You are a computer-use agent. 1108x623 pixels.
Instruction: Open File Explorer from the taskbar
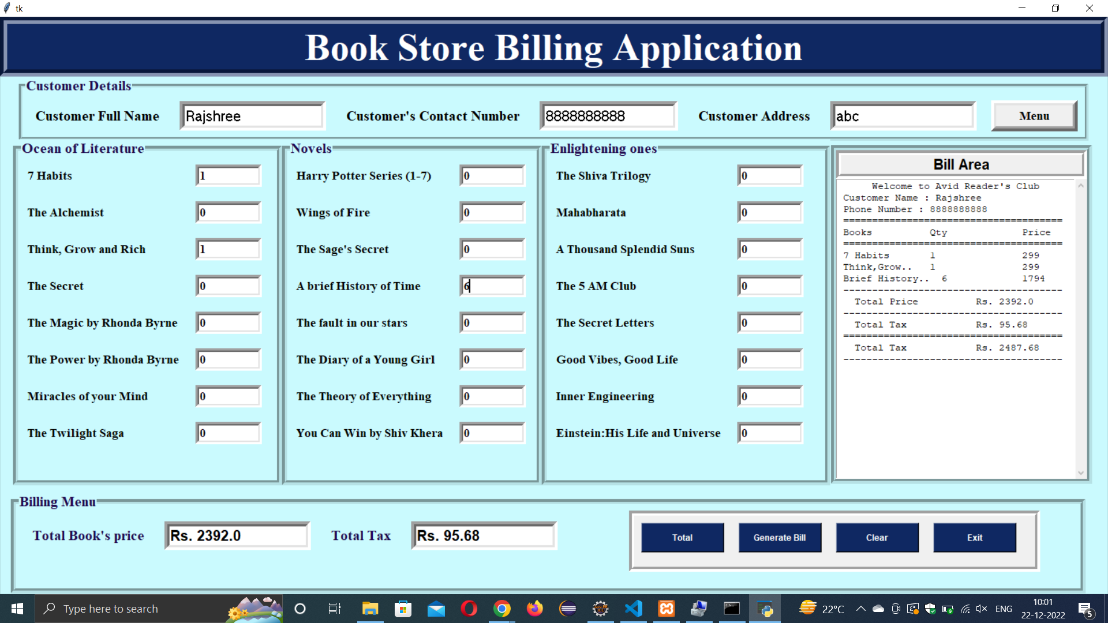pyautogui.click(x=370, y=609)
